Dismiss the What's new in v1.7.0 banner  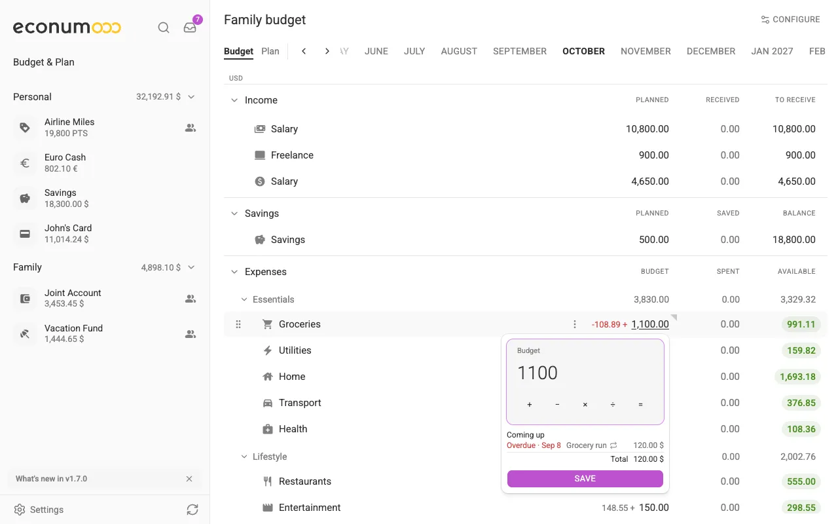[189, 479]
